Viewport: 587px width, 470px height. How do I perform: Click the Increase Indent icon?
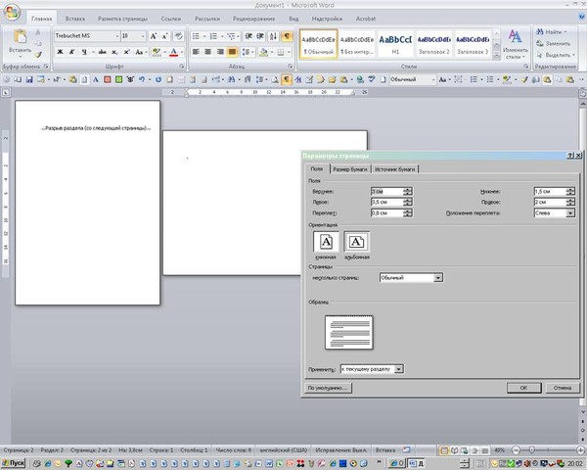(260, 36)
